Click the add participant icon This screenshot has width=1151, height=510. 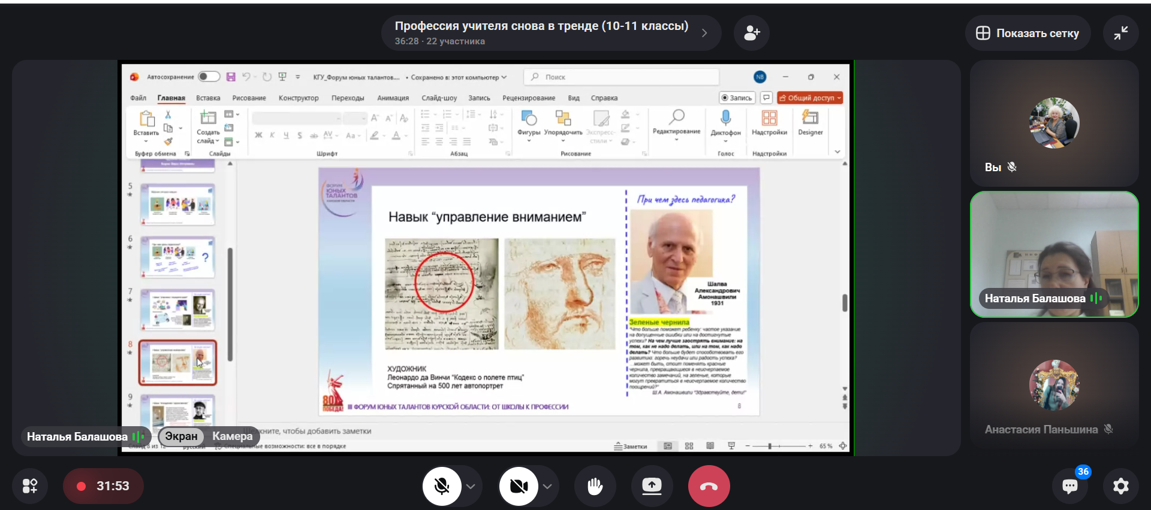(x=751, y=33)
